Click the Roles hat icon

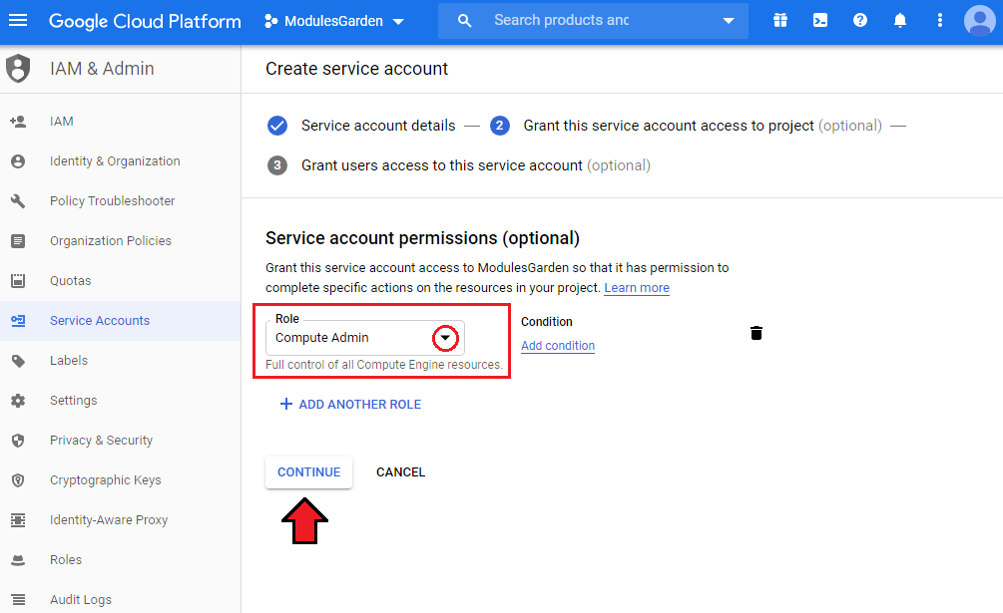[18, 560]
